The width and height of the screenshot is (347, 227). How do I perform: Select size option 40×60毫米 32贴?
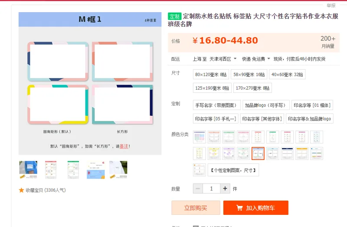coord(287,75)
